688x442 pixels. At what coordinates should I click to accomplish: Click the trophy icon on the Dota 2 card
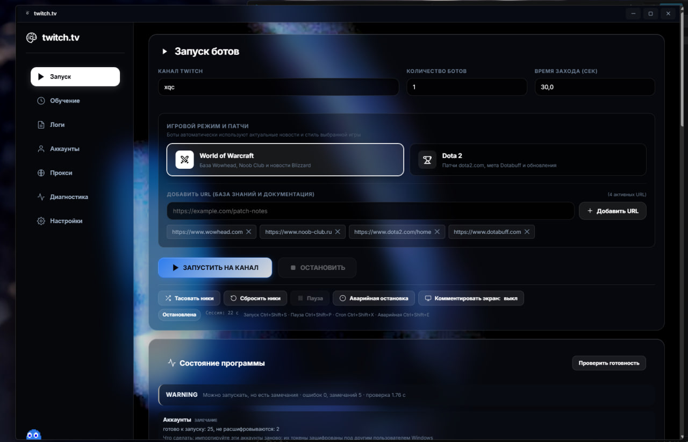[x=427, y=160]
